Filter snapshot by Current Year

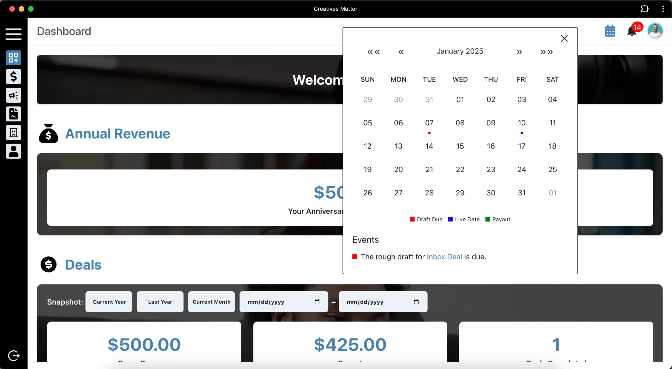109,302
